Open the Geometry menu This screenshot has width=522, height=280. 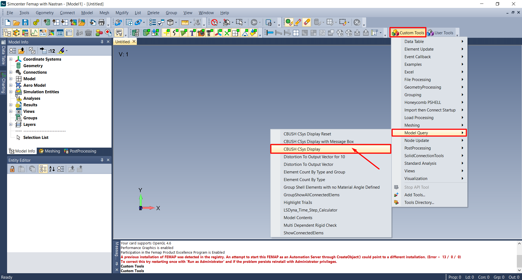[x=45, y=13]
